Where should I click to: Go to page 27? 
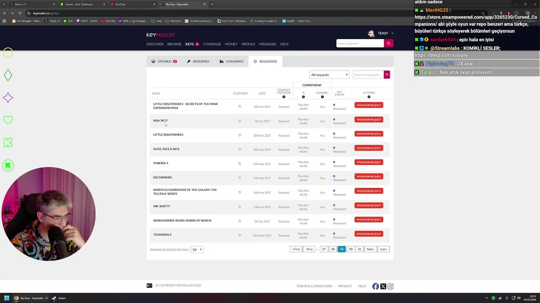(324, 249)
